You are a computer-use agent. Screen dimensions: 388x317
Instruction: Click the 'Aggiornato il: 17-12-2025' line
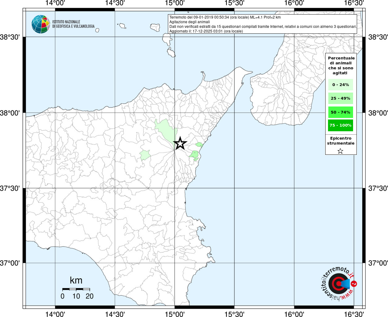tap(206, 31)
